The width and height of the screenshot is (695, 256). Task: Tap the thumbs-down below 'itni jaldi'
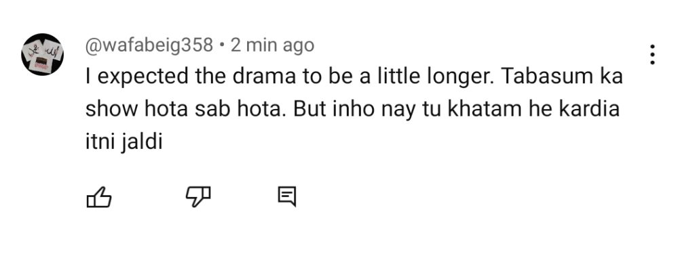click(198, 197)
